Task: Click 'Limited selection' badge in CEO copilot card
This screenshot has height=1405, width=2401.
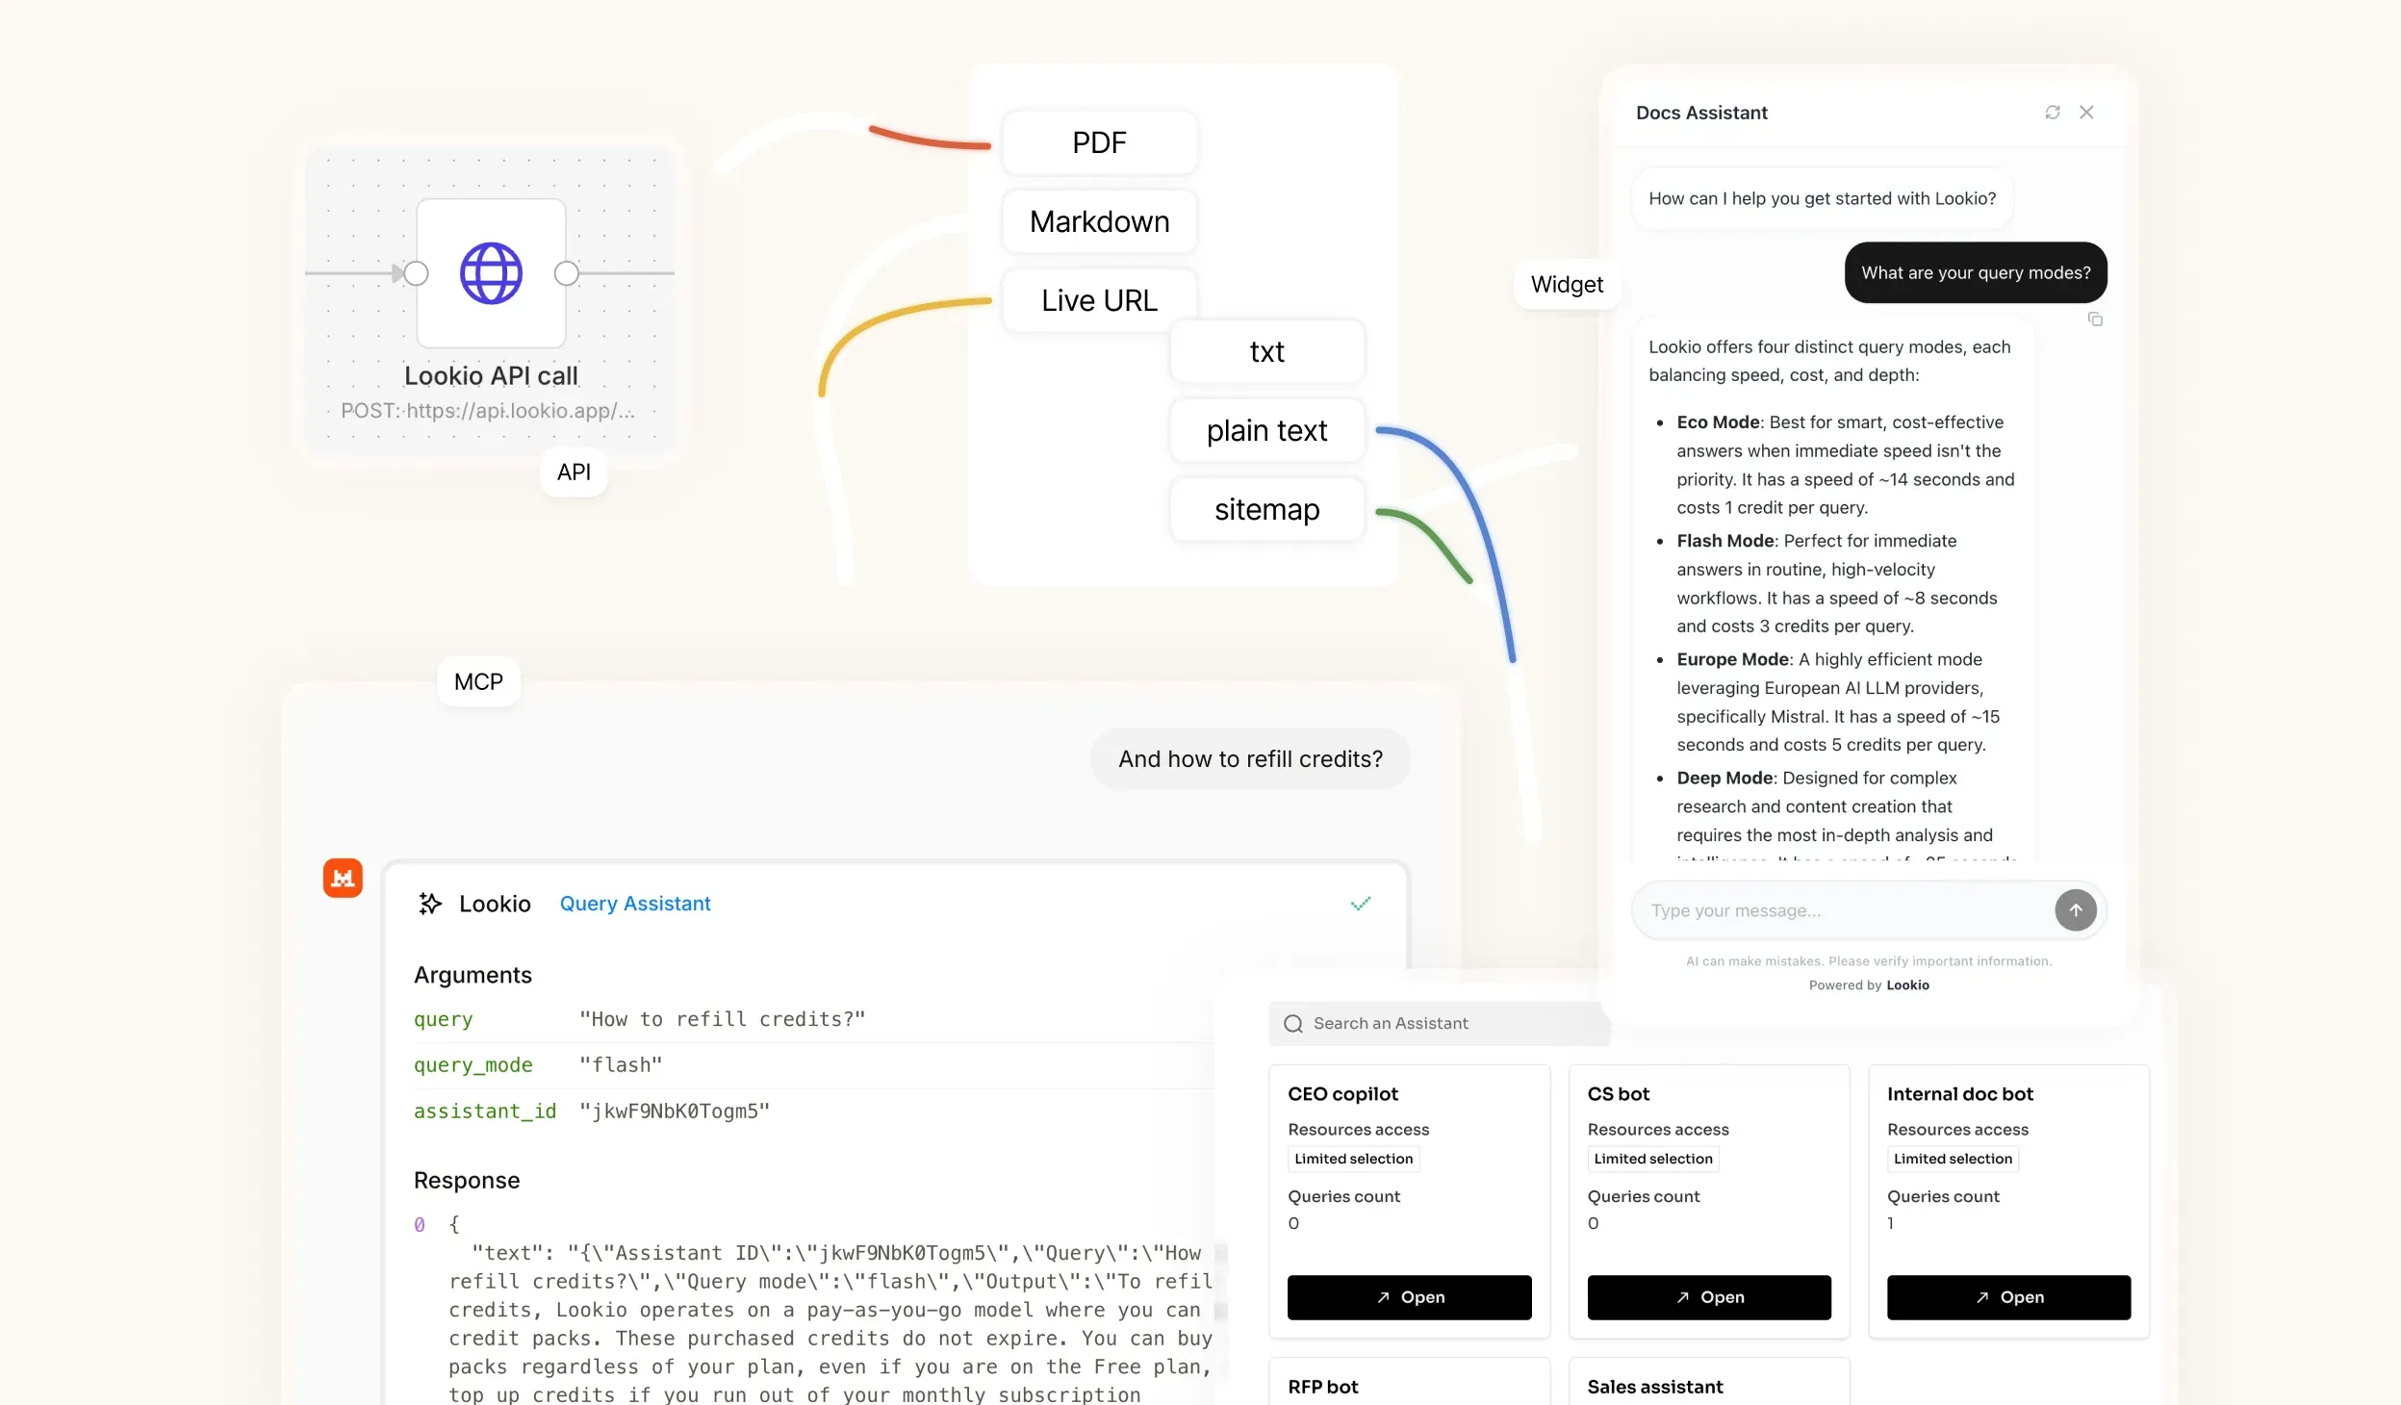Action: [x=1353, y=1159]
